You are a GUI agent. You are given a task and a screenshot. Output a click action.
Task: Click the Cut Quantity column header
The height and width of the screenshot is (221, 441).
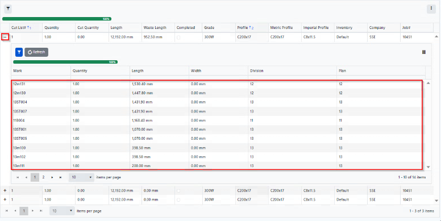[92, 28]
